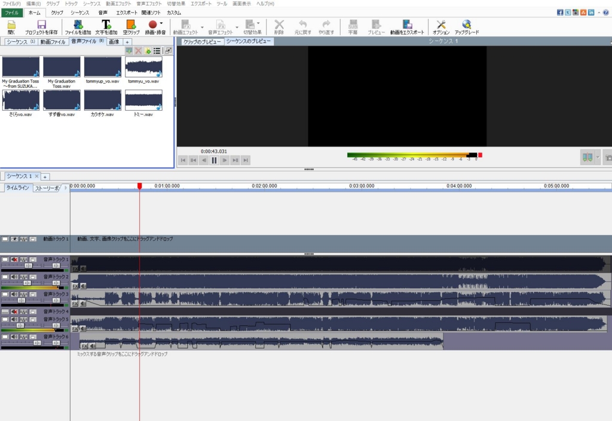Screen dimensions: 612x421
Task: Mute 音声トラック 6
Action: 14,337
